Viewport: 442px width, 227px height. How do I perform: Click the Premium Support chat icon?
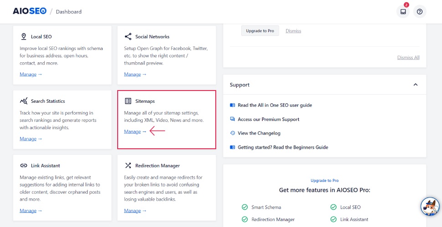point(233,119)
